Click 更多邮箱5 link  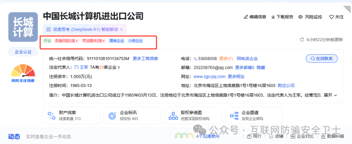pos(245,67)
